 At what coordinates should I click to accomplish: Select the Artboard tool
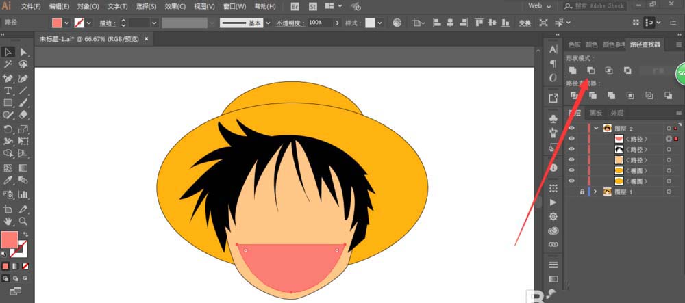click(8, 209)
